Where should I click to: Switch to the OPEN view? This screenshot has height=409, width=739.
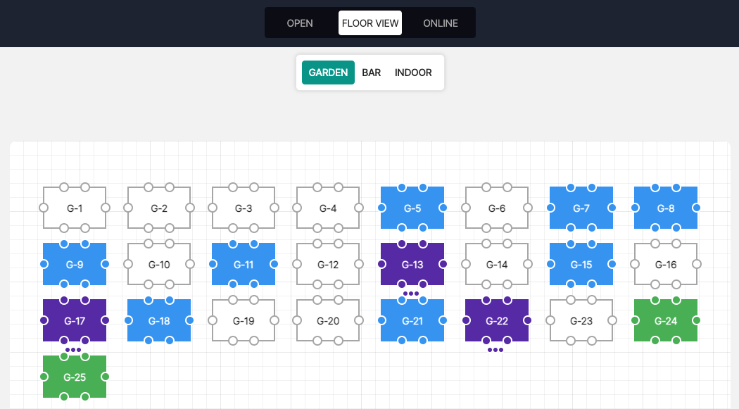[x=300, y=23]
